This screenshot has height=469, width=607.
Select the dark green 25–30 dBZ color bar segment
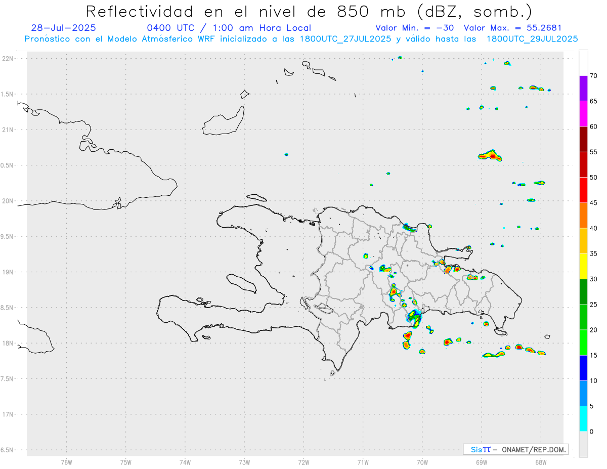[x=583, y=292]
